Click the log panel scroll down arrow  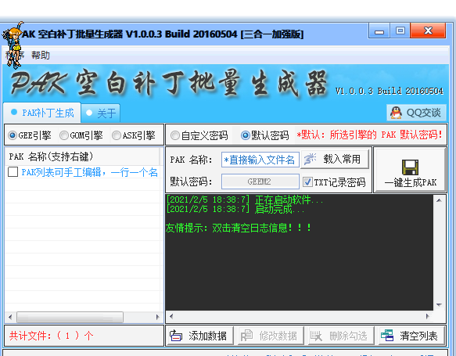pyautogui.click(x=439, y=305)
